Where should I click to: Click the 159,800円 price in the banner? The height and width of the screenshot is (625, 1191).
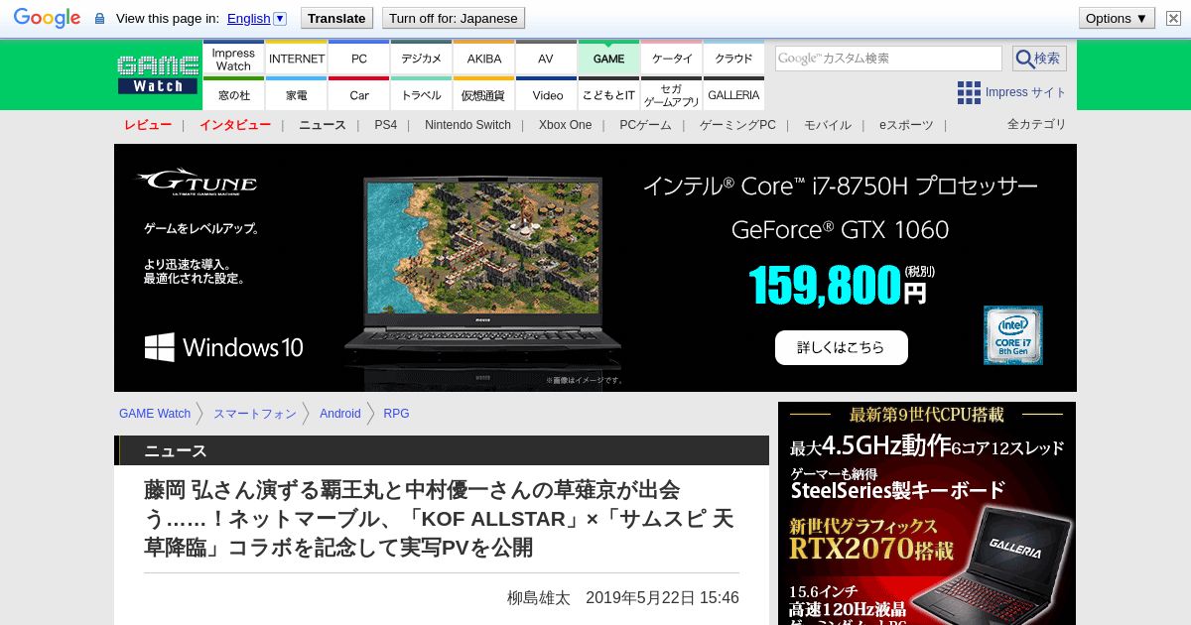coord(840,287)
